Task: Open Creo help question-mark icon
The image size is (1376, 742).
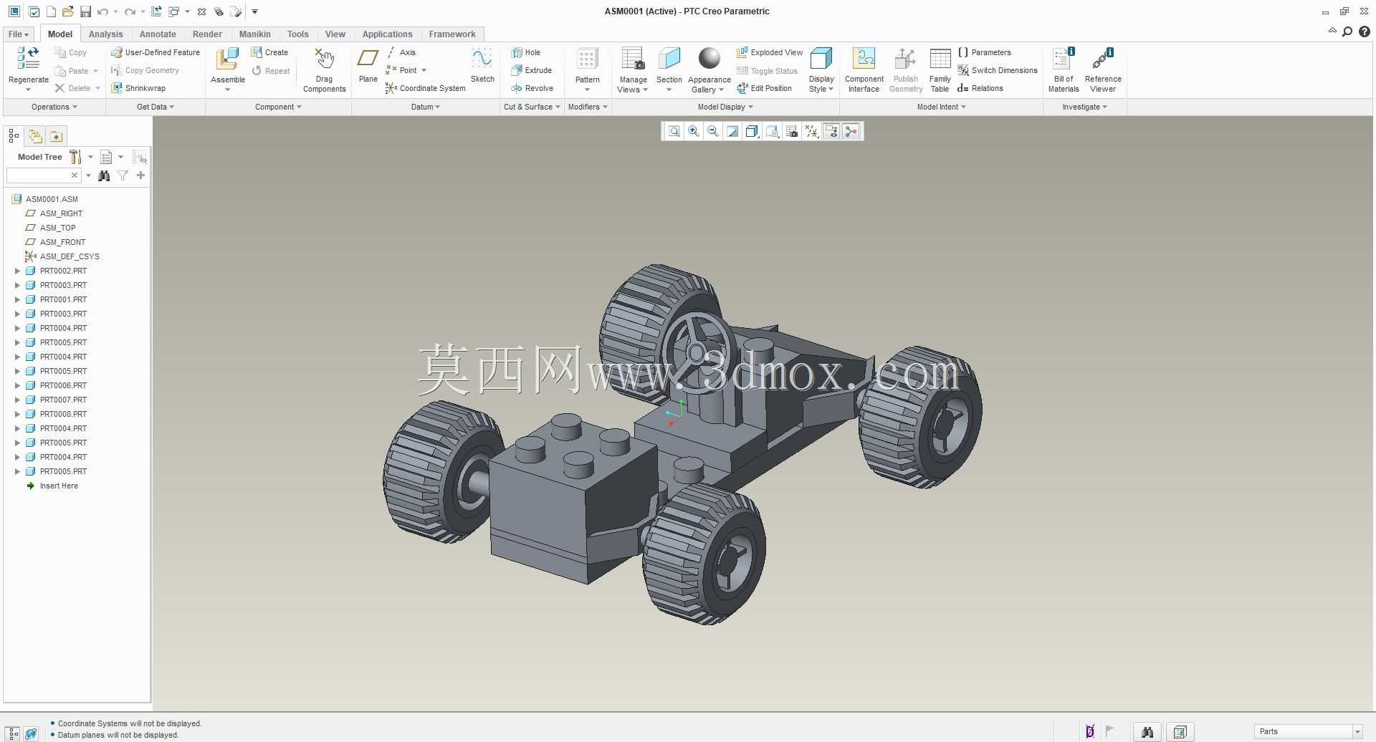Action: 1365,32
